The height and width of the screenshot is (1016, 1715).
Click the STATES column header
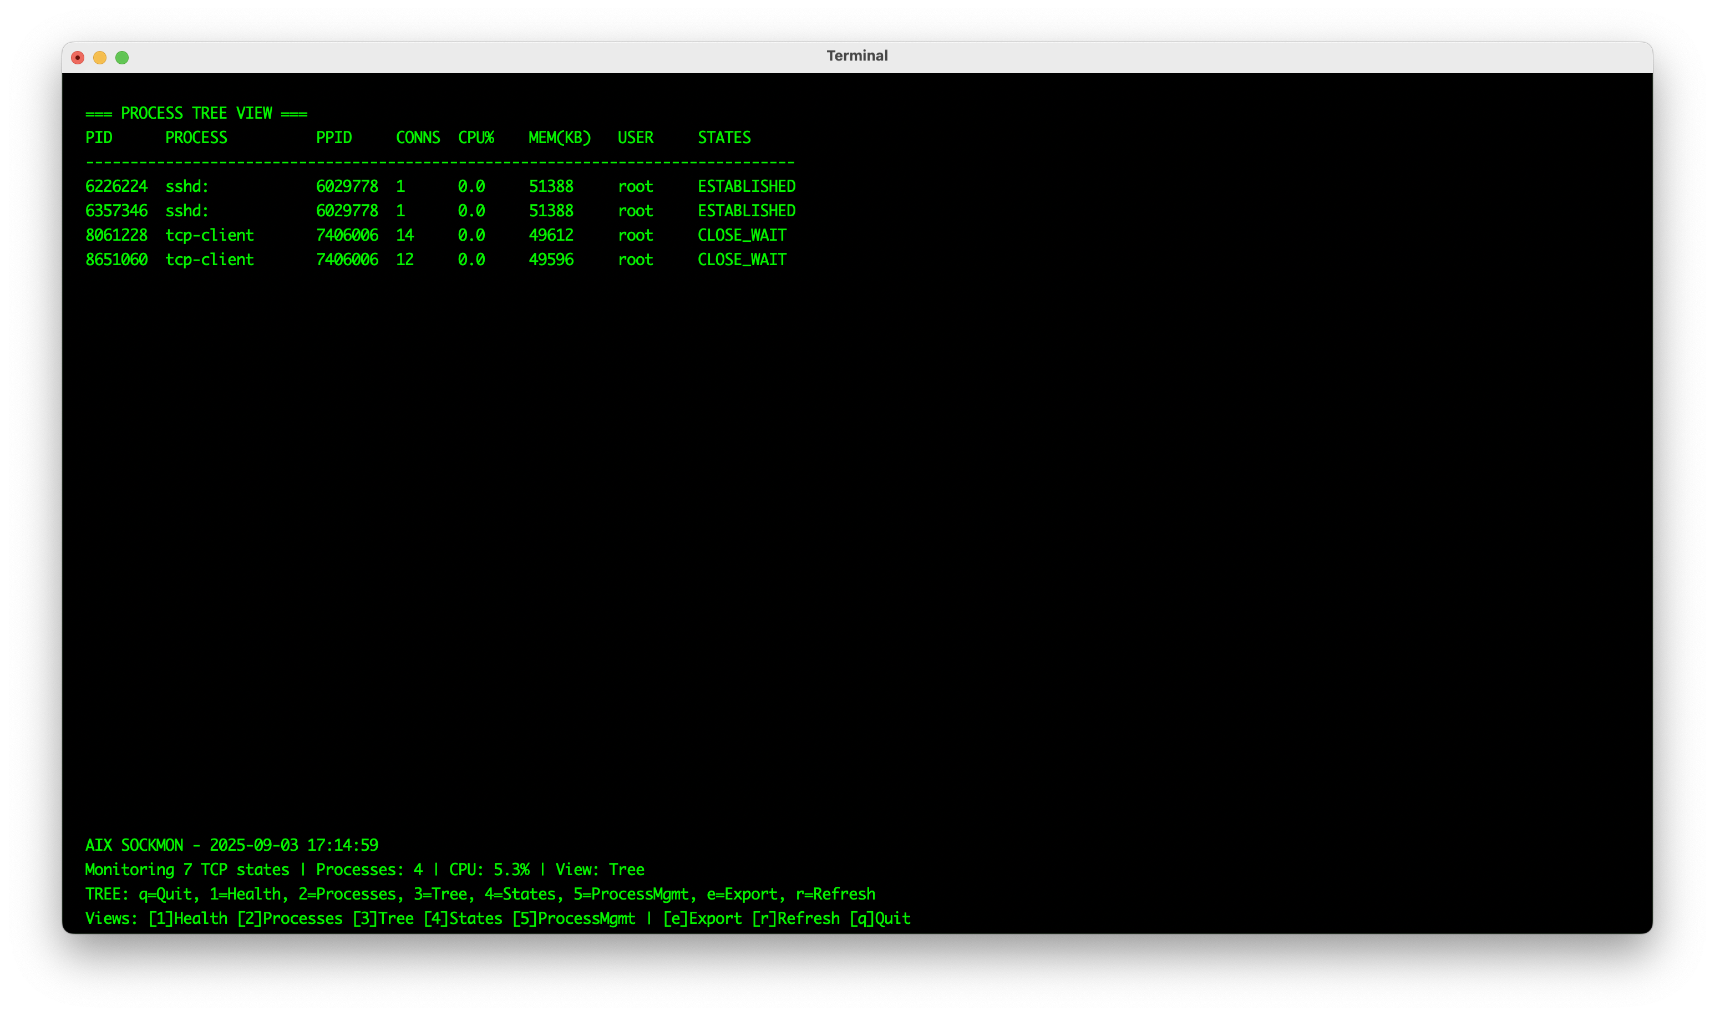click(x=724, y=138)
